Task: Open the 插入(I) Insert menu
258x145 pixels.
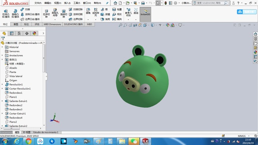Action: [67, 3]
